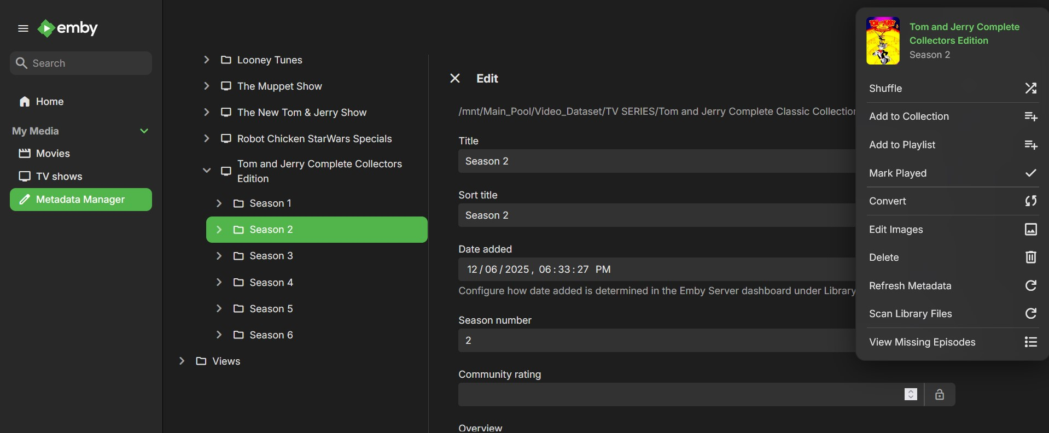
Task: Collapse Tom and Jerry Complete Collectors Edition
Action: click(207, 171)
